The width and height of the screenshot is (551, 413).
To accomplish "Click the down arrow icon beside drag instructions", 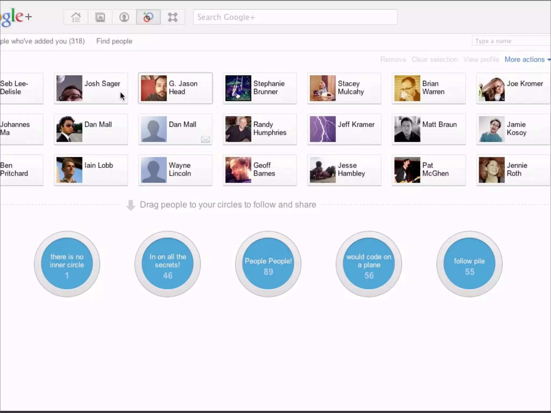I will [x=130, y=205].
